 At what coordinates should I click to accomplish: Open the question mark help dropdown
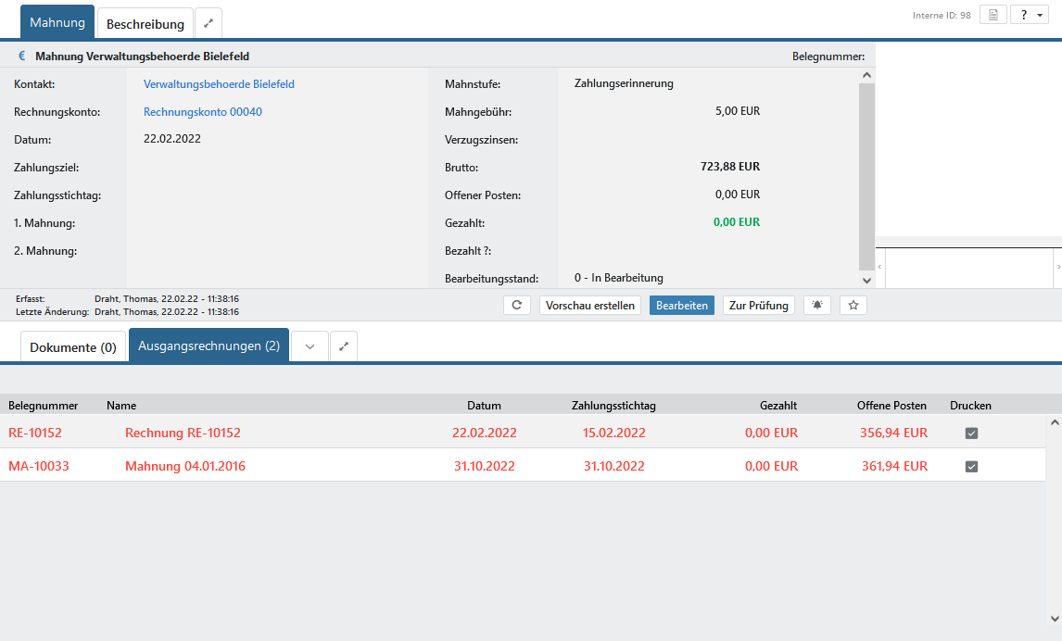tap(1029, 16)
